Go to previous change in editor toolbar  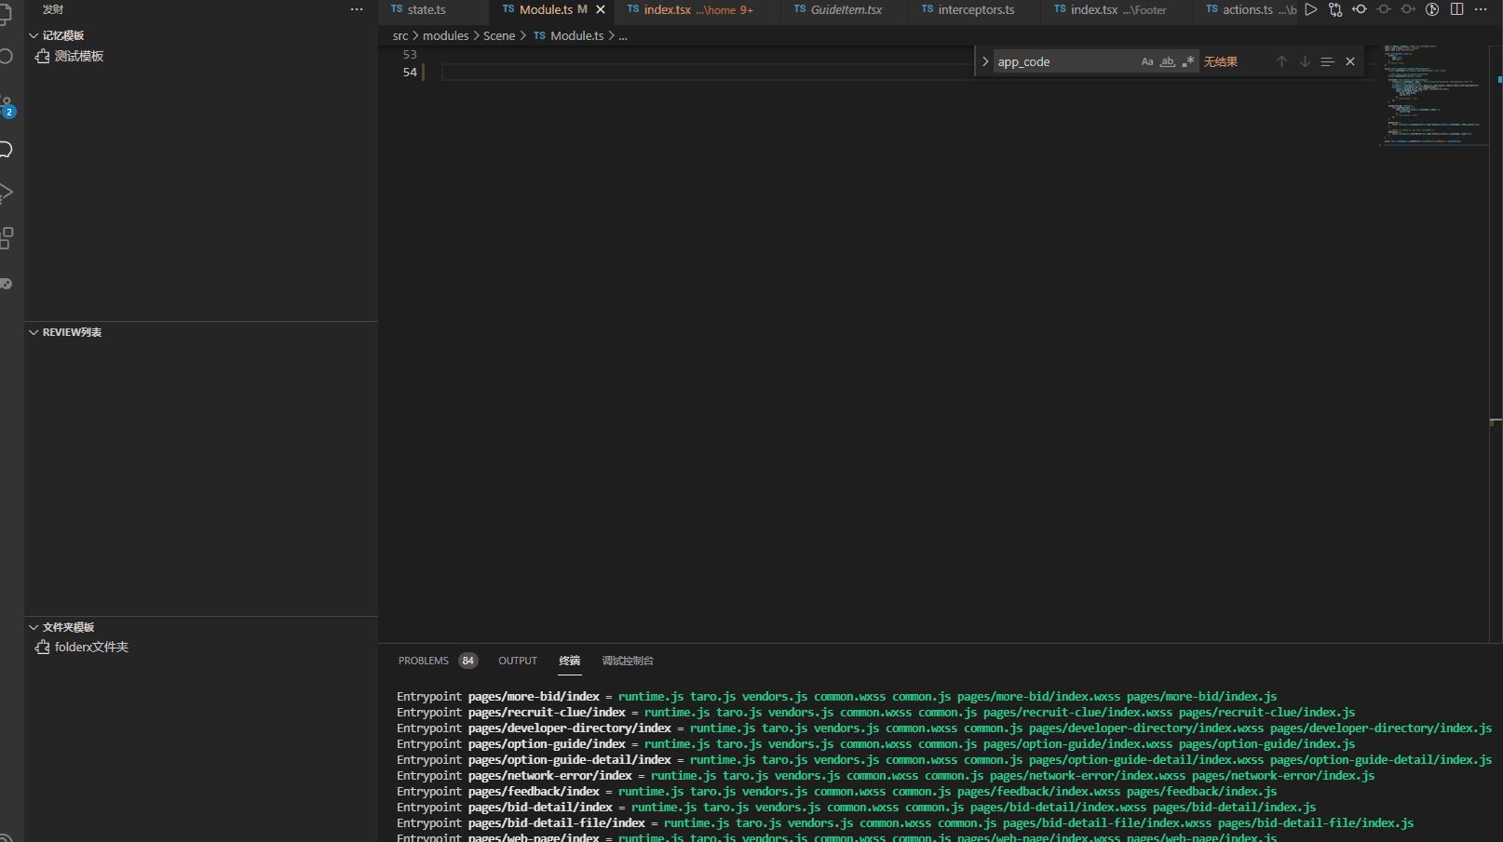tap(1360, 9)
